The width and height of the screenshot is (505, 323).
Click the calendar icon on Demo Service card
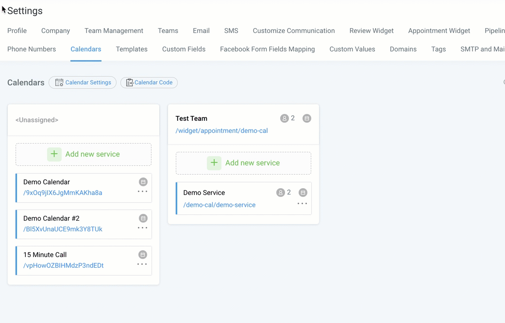click(x=303, y=193)
